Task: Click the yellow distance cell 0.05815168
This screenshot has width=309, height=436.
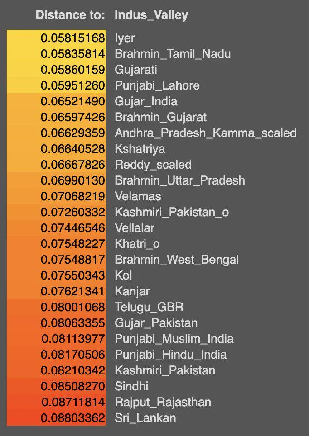Action: click(72, 38)
